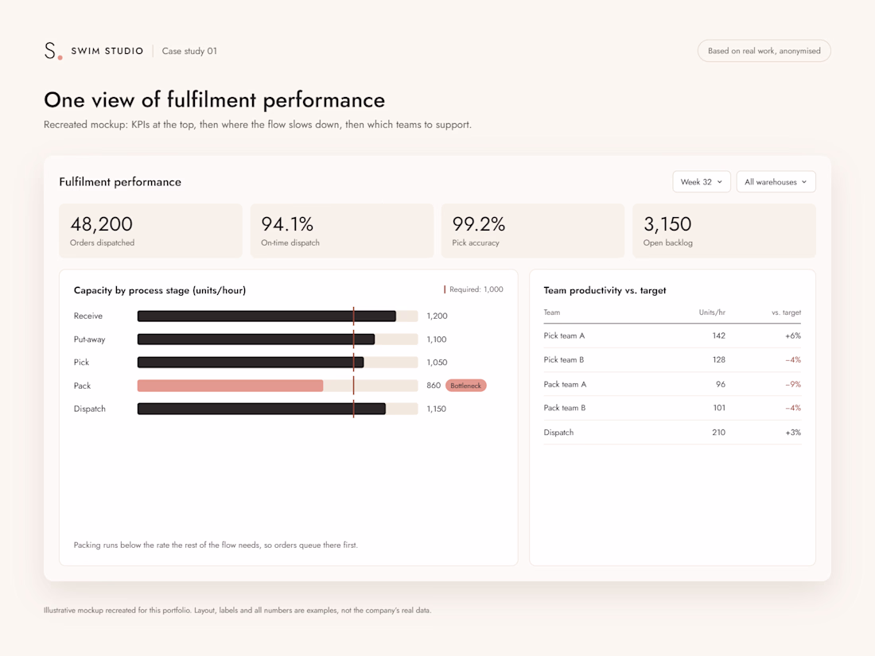The height and width of the screenshot is (656, 875).
Task: Click the 'Required: 1,000' legend
Action: (473, 289)
